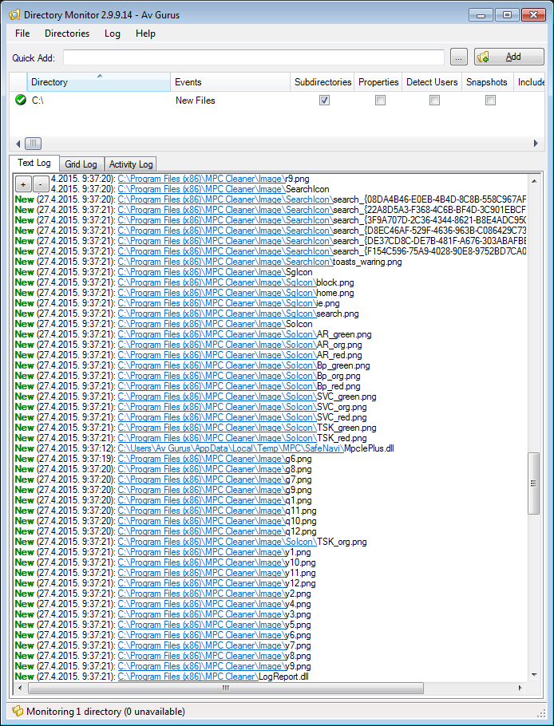Click the Bp_org.png file name text
The height and width of the screenshot is (726, 554).
click(x=338, y=376)
